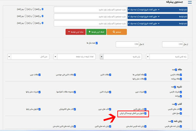
Task: Click the red حذف کردن فیلدها button
Action: 75,32
